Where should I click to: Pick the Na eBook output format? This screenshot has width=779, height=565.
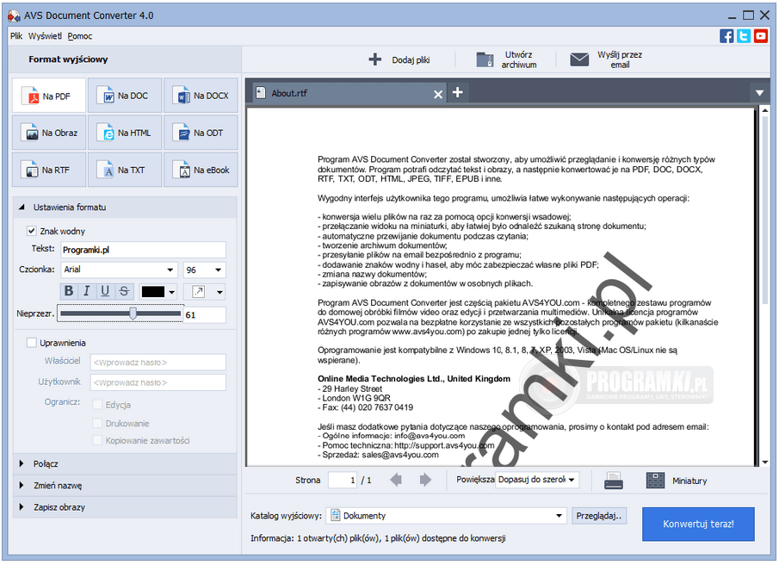(x=201, y=170)
